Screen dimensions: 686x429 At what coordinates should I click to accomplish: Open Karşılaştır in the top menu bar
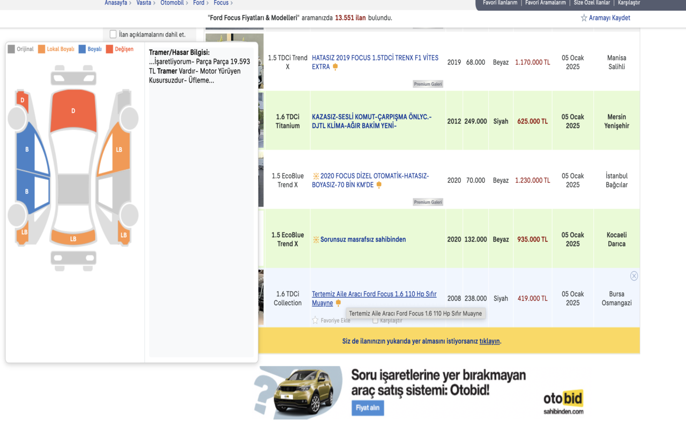pyautogui.click(x=629, y=3)
